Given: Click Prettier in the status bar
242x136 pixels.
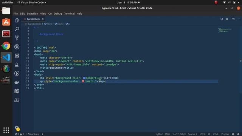Looking at the screenshot, I should (x=225, y=134).
